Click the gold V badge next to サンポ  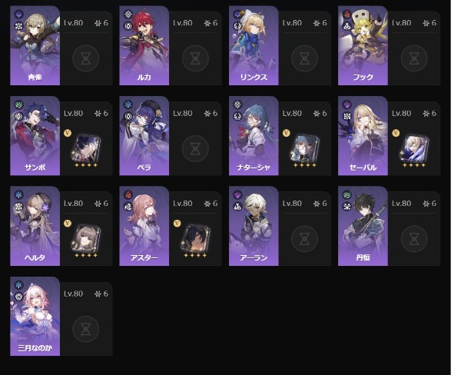click(x=68, y=133)
